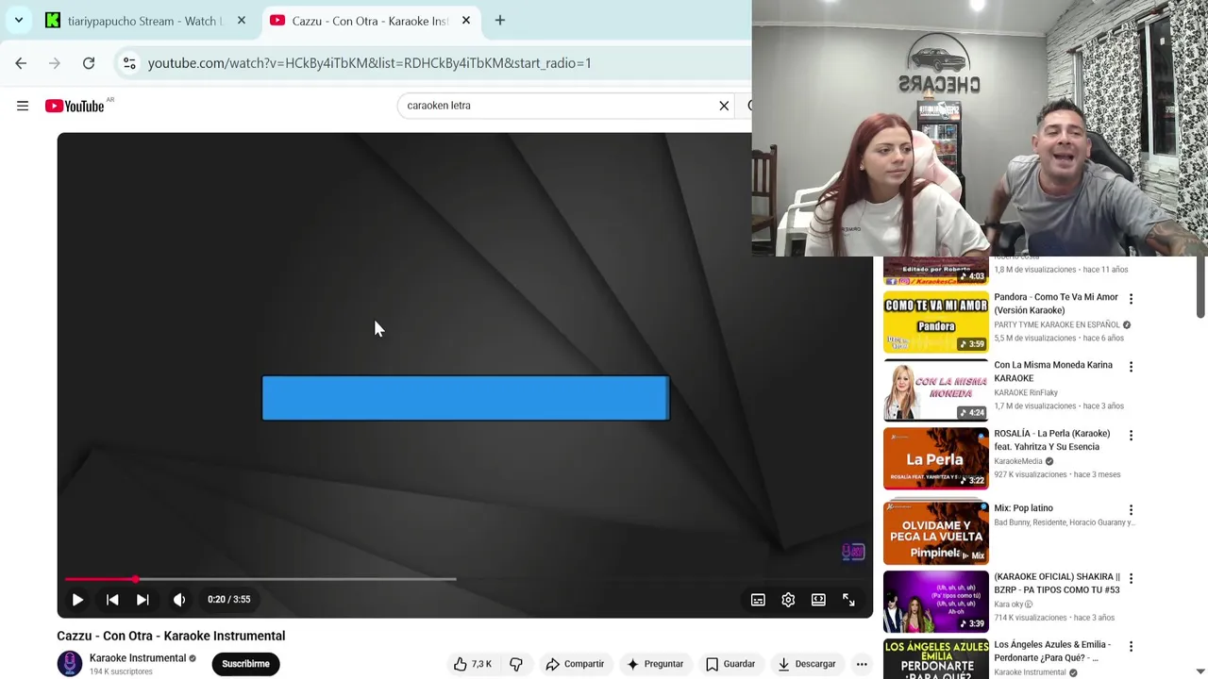Open the Mix: Pop latino thumbnail
The width and height of the screenshot is (1208, 679).
click(x=936, y=533)
